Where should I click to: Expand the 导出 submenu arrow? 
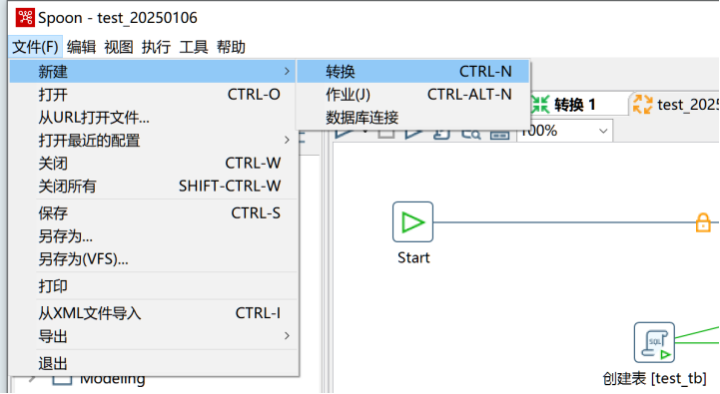point(287,336)
